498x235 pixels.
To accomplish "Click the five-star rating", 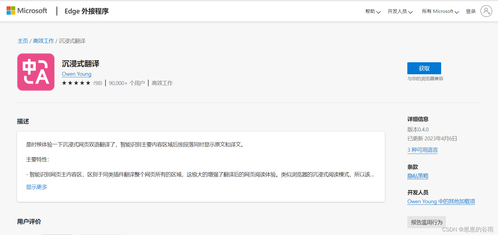I will tap(76, 83).
